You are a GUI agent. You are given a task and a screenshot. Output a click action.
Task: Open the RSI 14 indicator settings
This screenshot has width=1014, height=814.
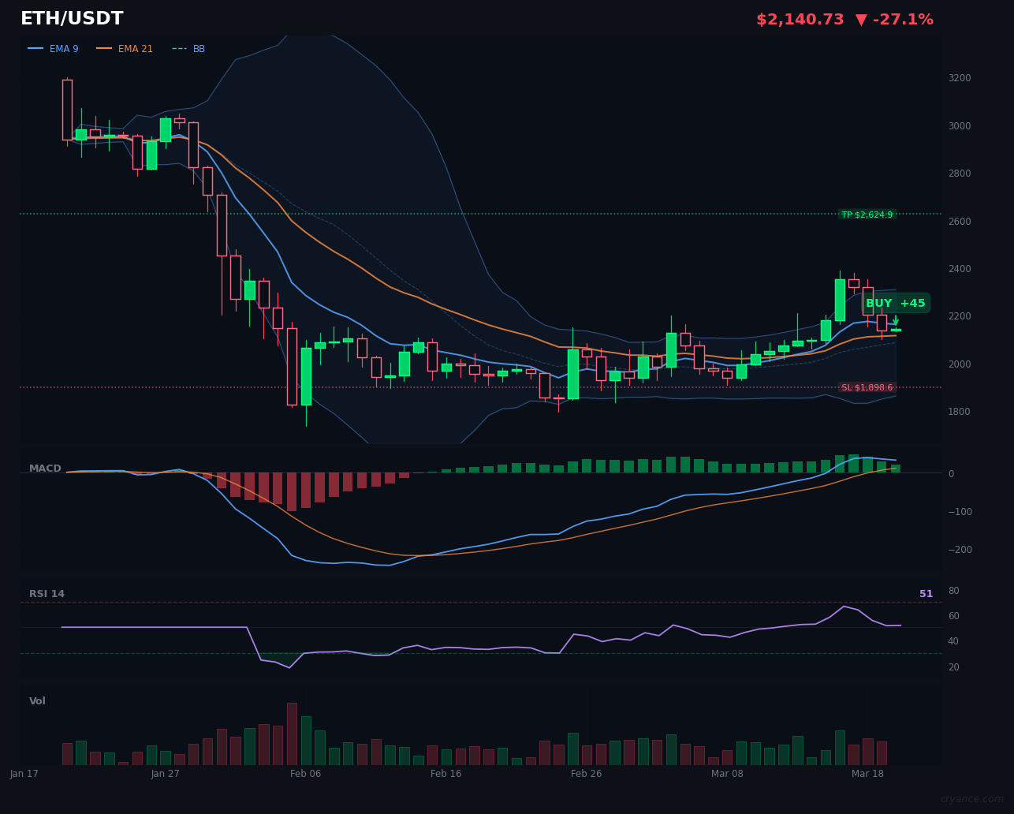tap(47, 593)
